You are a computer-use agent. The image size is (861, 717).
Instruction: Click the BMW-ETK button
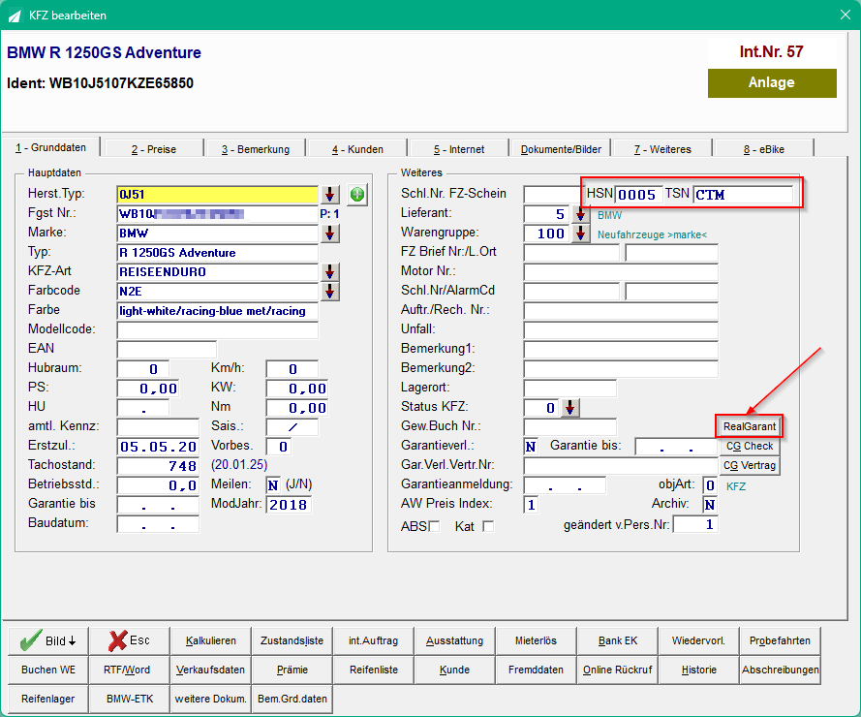[130, 699]
